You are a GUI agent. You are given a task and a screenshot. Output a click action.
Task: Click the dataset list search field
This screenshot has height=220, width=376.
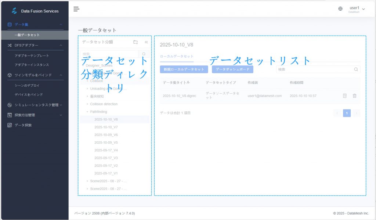pos(314,69)
